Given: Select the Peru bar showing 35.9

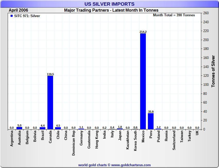Looking at the screenshot, I should [151, 121].
